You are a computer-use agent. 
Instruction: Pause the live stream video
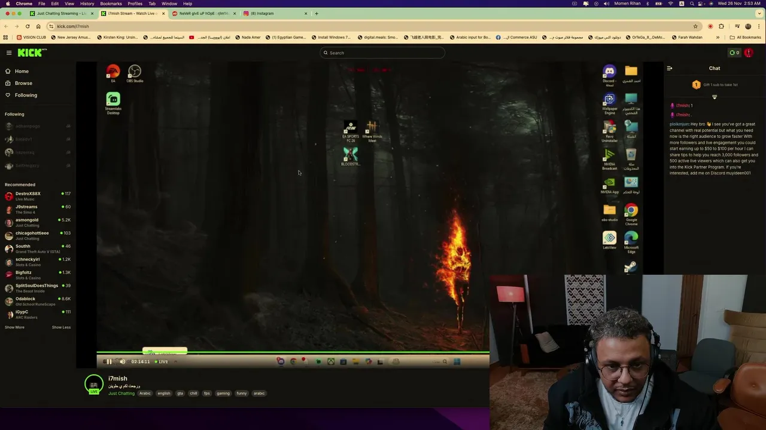click(109, 361)
